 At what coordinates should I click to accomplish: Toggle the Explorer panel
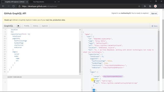(45, 26)
